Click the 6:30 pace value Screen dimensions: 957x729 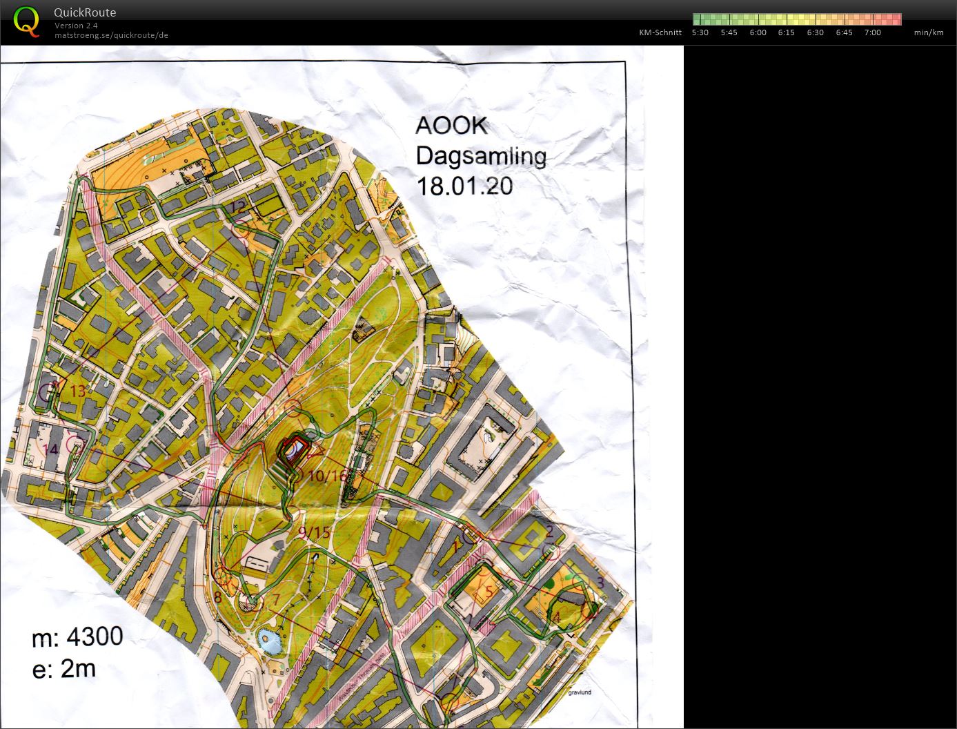(x=816, y=32)
